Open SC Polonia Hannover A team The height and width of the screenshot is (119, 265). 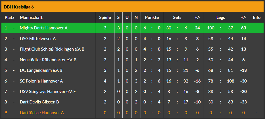[x=41, y=81]
